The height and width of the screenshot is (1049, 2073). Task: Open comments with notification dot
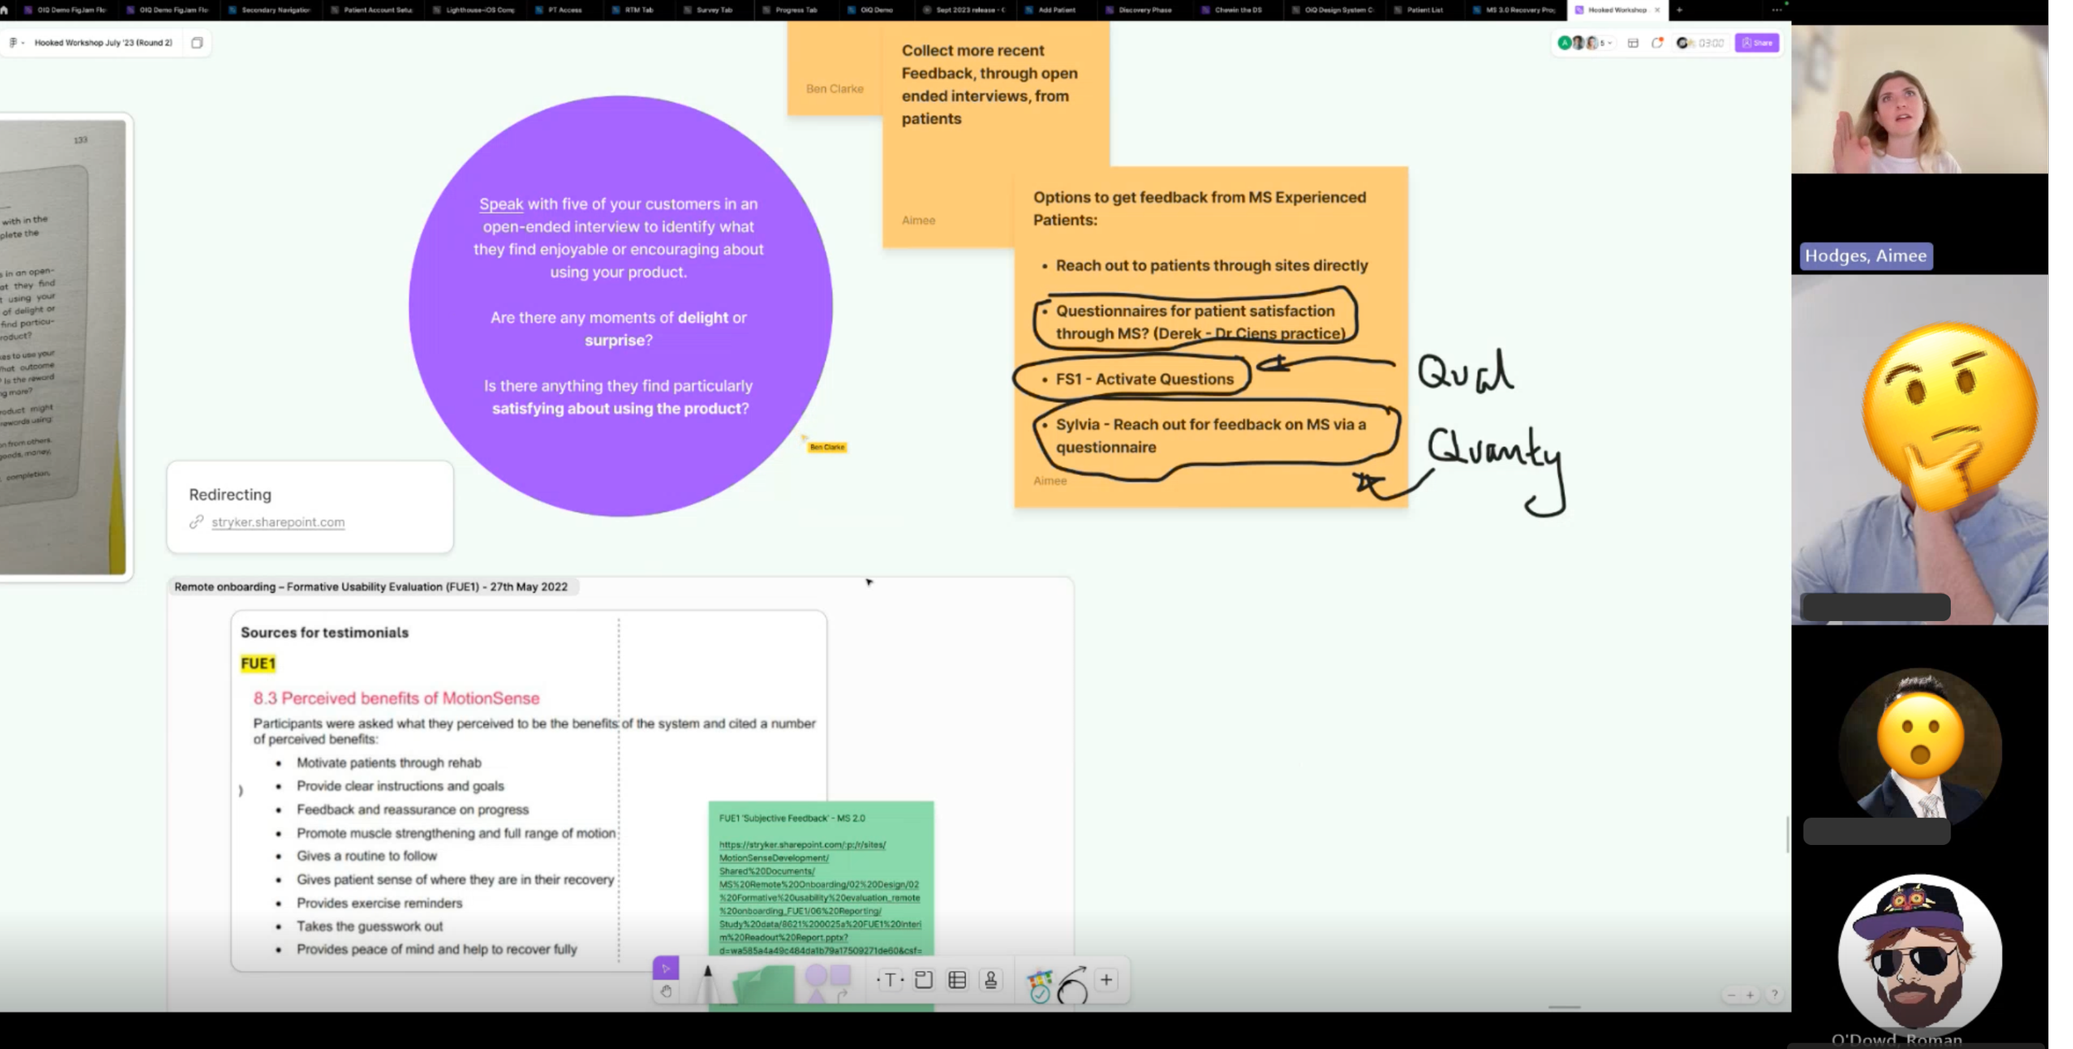(x=1657, y=43)
